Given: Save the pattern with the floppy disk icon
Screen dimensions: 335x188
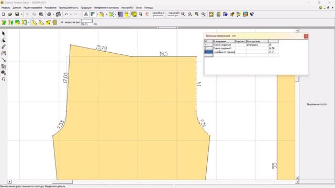Looking at the screenshot, I should [x=17, y=14].
